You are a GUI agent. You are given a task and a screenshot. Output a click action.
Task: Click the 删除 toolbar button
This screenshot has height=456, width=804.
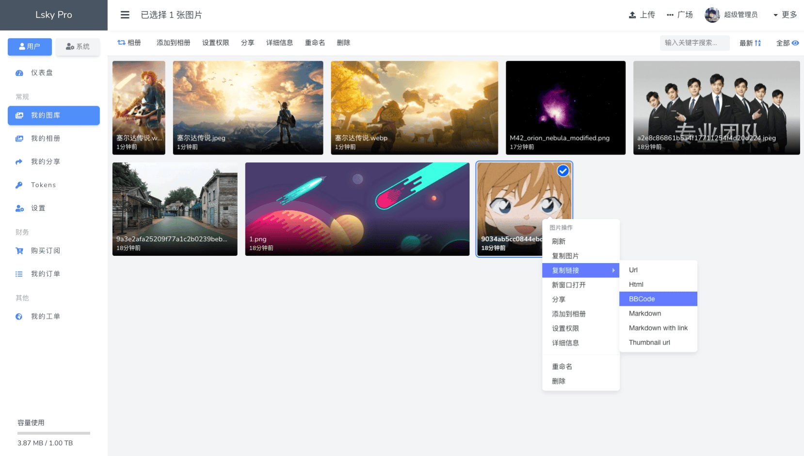(343, 43)
